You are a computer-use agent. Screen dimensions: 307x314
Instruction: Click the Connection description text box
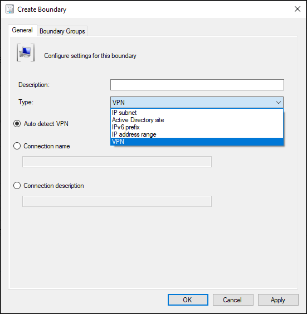[x=117, y=201]
